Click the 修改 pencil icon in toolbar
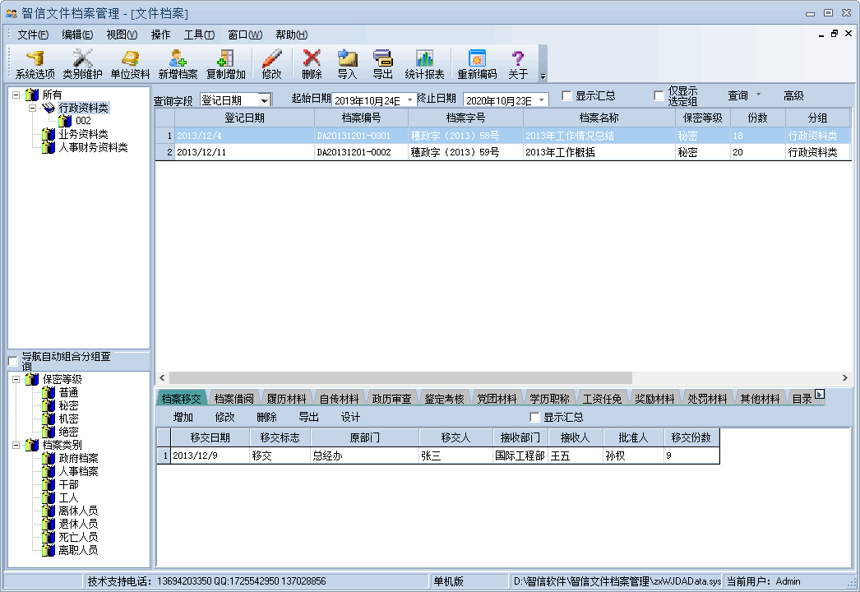 pos(271,63)
